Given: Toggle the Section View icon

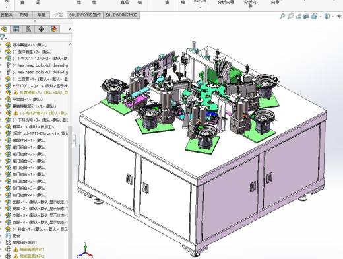Looking at the screenshot, I should pos(307,16).
